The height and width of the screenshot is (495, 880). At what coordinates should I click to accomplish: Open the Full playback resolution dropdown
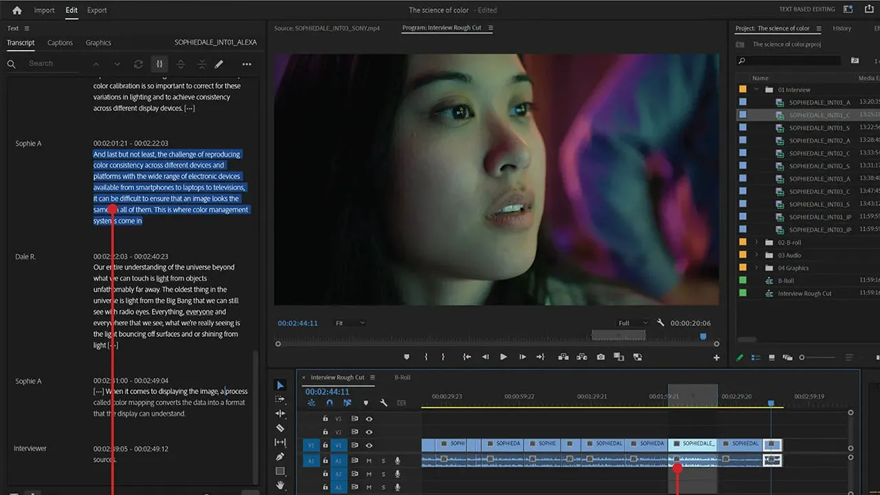pyautogui.click(x=632, y=323)
